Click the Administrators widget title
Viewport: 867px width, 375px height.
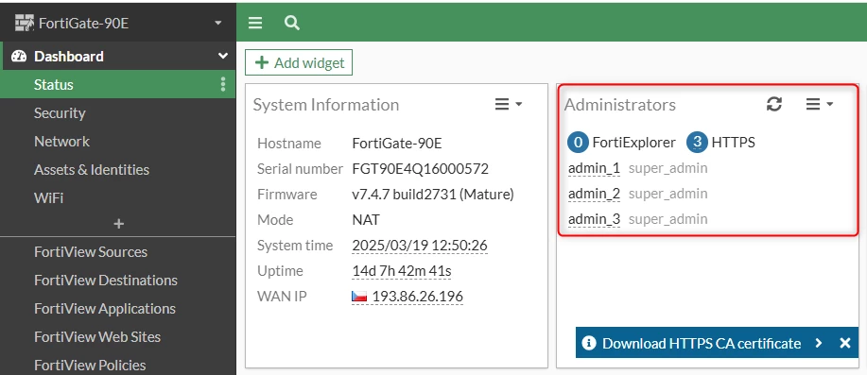tap(620, 105)
